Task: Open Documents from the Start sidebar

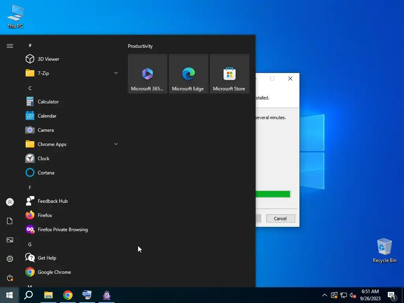Action: 10,221
